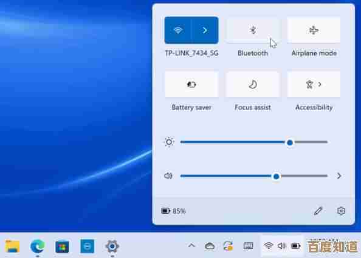Turn on the Battery saver tile
The height and width of the screenshot is (258, 361).
pyautogui.click(x=191, y=84)
